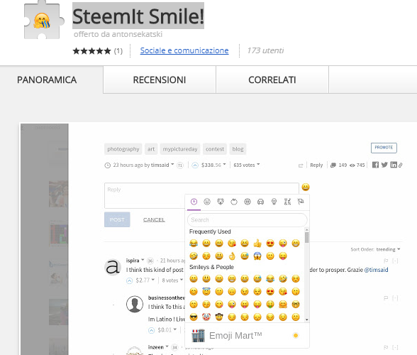Screen dimensions: 417x355
Task: Select the contest tag
Action: (215, 149)
